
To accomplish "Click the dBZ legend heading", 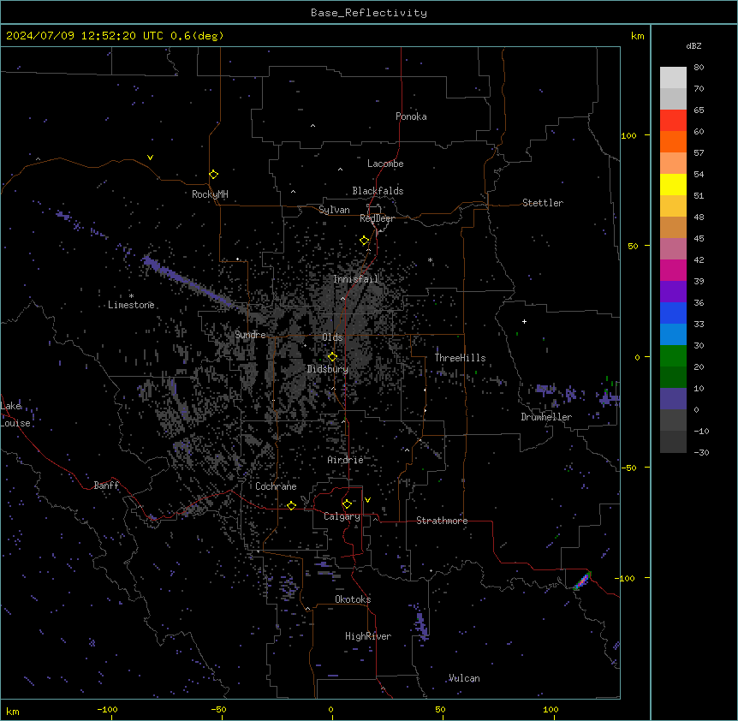I will pyautogui.click(x=693, y=45).
